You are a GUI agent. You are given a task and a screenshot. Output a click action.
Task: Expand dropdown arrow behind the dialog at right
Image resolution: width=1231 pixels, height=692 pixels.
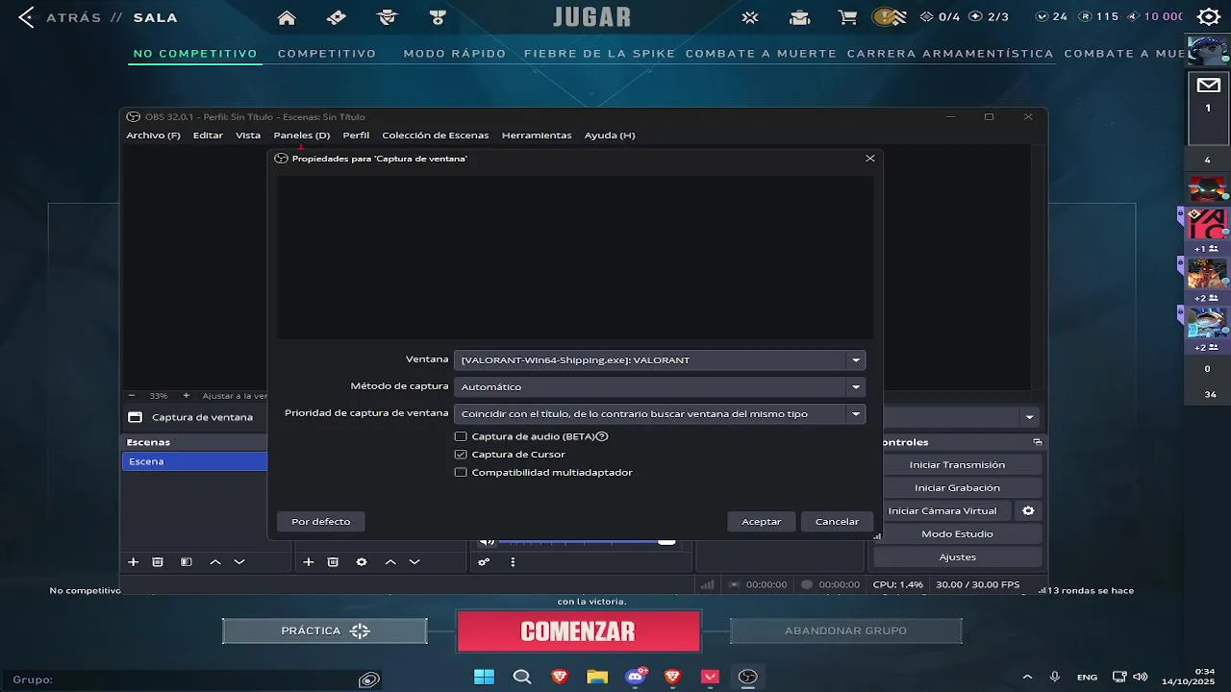click(x=1030, y=417)
